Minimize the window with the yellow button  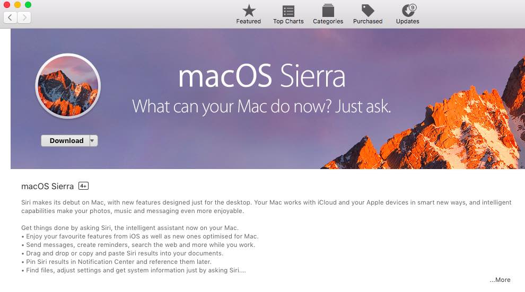17,5
